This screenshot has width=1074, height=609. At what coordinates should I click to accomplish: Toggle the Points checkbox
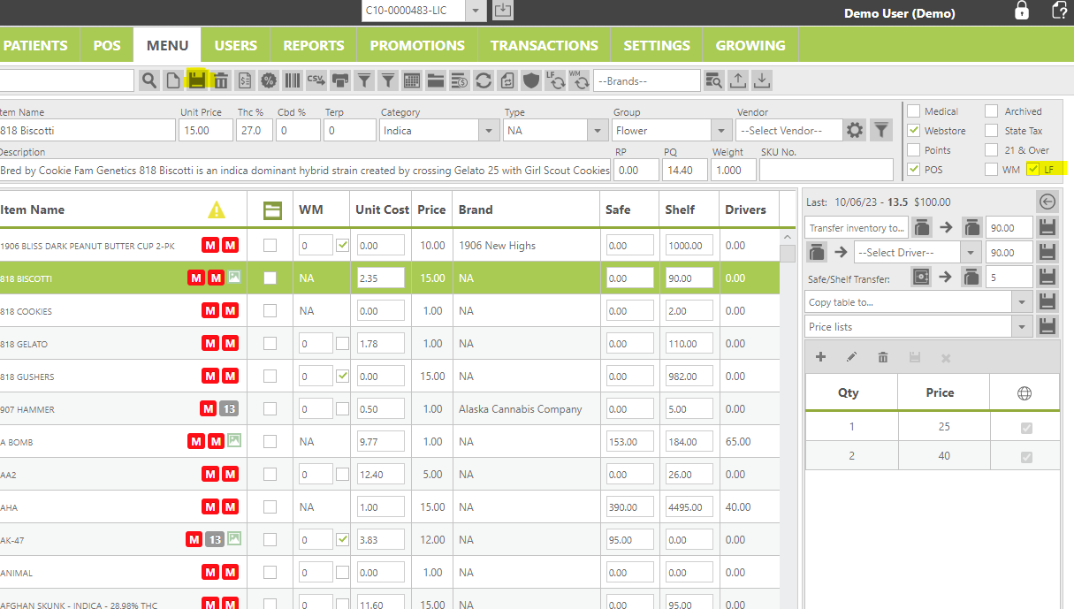coord(914,150)
